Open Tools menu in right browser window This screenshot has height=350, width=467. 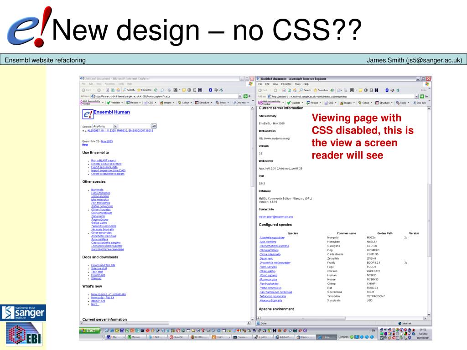[x=297, y=84]
